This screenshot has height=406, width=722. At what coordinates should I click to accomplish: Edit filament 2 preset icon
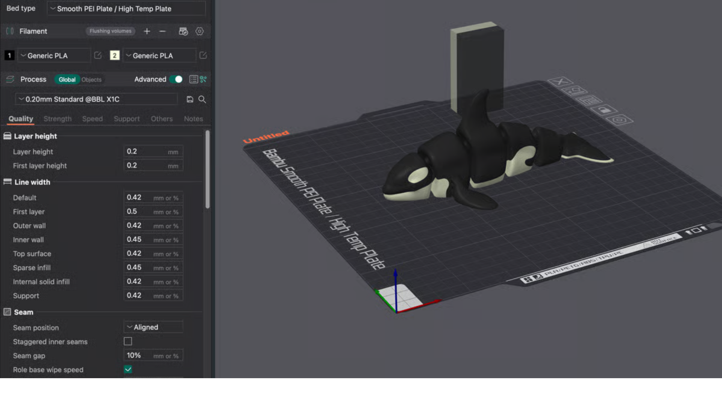(203, 55)
